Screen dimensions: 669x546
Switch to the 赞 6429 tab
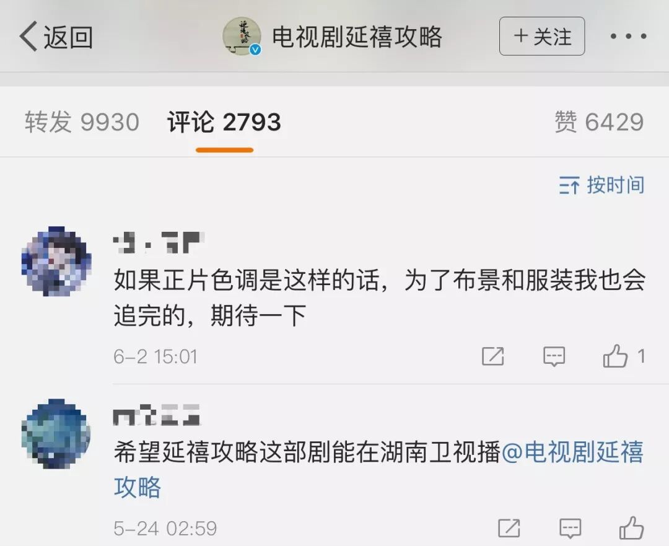[599, 122]
